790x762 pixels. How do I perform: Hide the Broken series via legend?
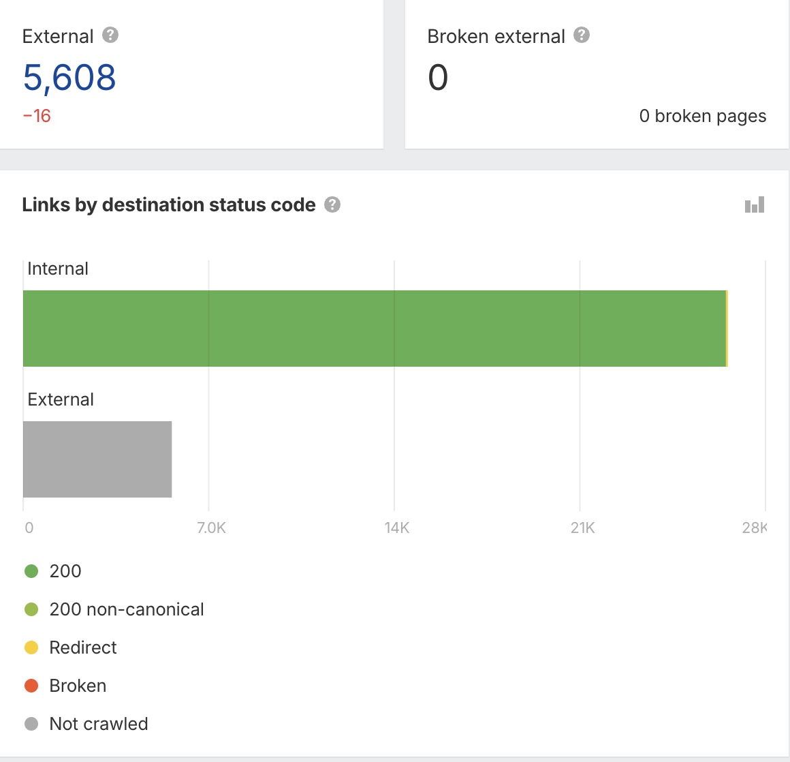(78, 686)
